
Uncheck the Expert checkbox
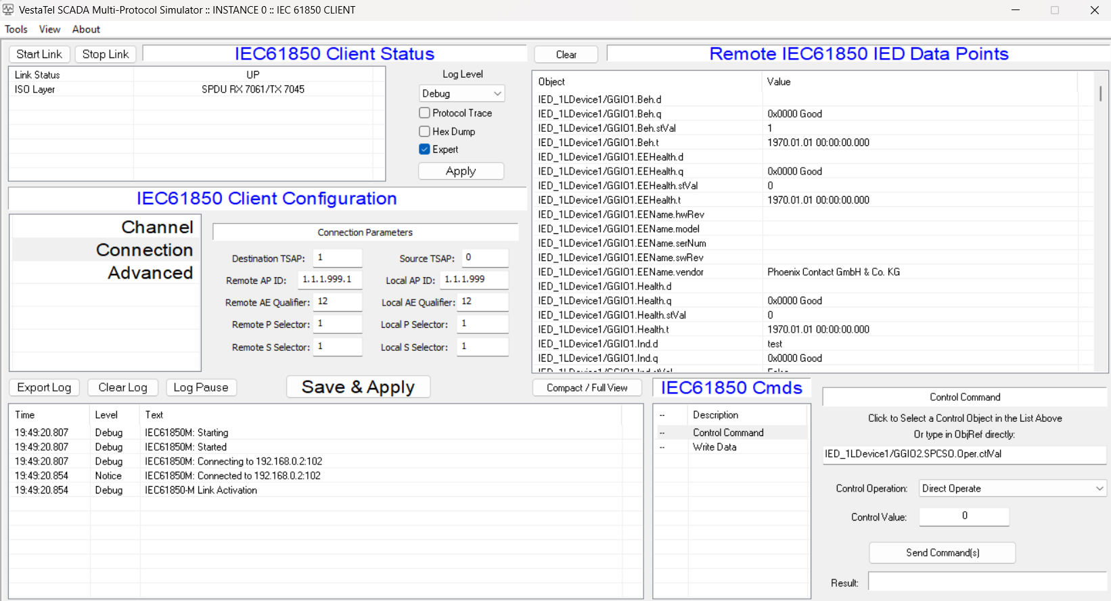pyautogui.click(x=425, y=149)
